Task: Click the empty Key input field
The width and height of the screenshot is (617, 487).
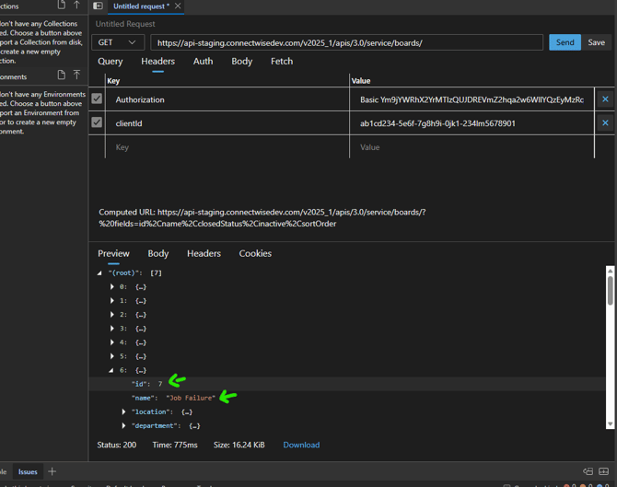Action: (227, 147)
